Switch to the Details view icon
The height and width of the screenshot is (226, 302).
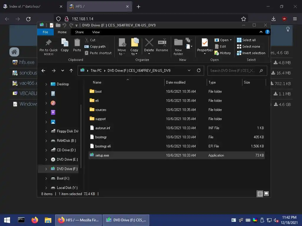pyautogui.click(x=260, y=194)
